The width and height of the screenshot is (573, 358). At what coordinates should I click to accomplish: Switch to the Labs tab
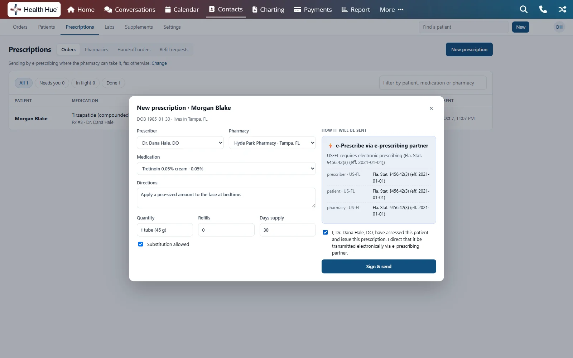coord(109,27)
